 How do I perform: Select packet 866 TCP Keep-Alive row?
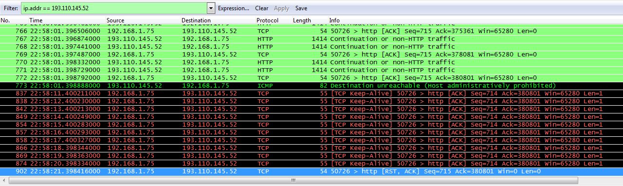(311, 148)
